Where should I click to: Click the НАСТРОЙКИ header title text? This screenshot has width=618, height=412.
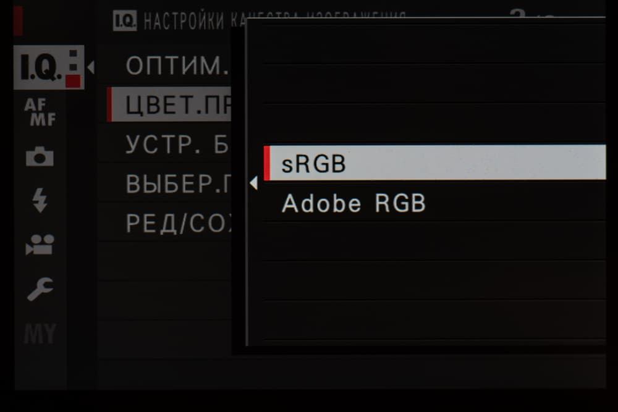(187, 22)
